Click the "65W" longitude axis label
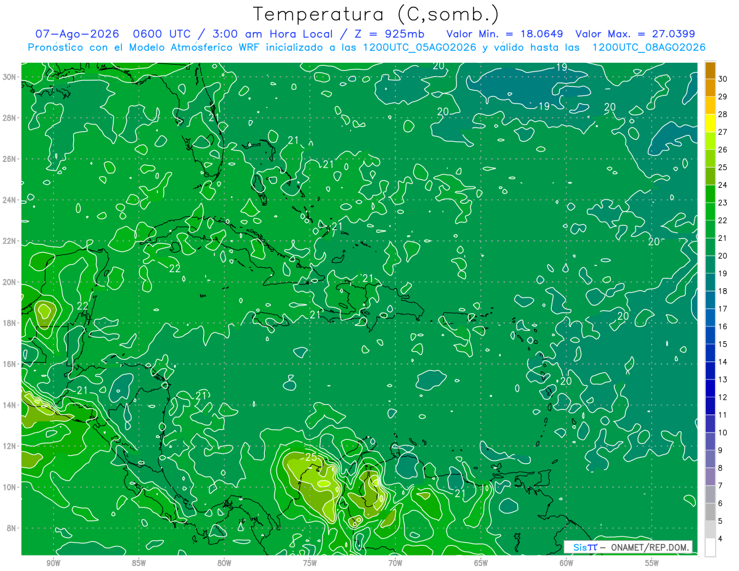 (481, 563)
